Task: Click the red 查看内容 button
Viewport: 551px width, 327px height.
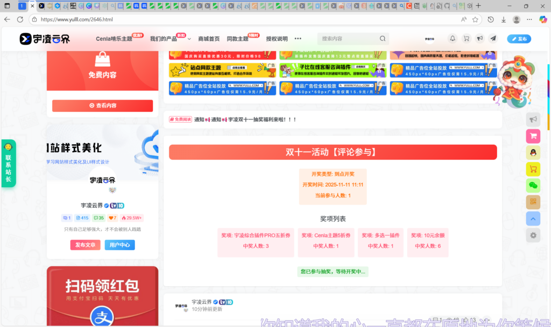Action: pos(102,106)
